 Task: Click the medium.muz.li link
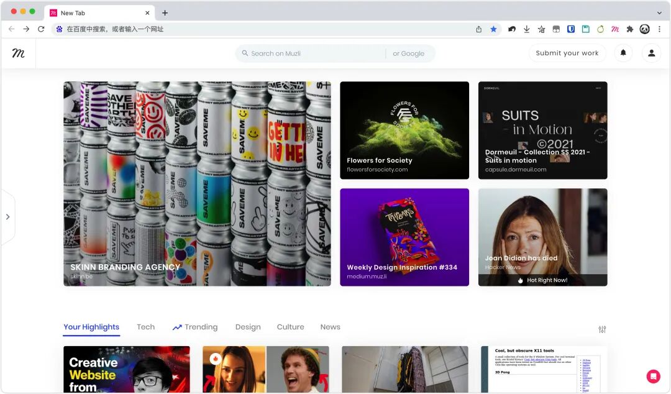[x=367, y=277]
